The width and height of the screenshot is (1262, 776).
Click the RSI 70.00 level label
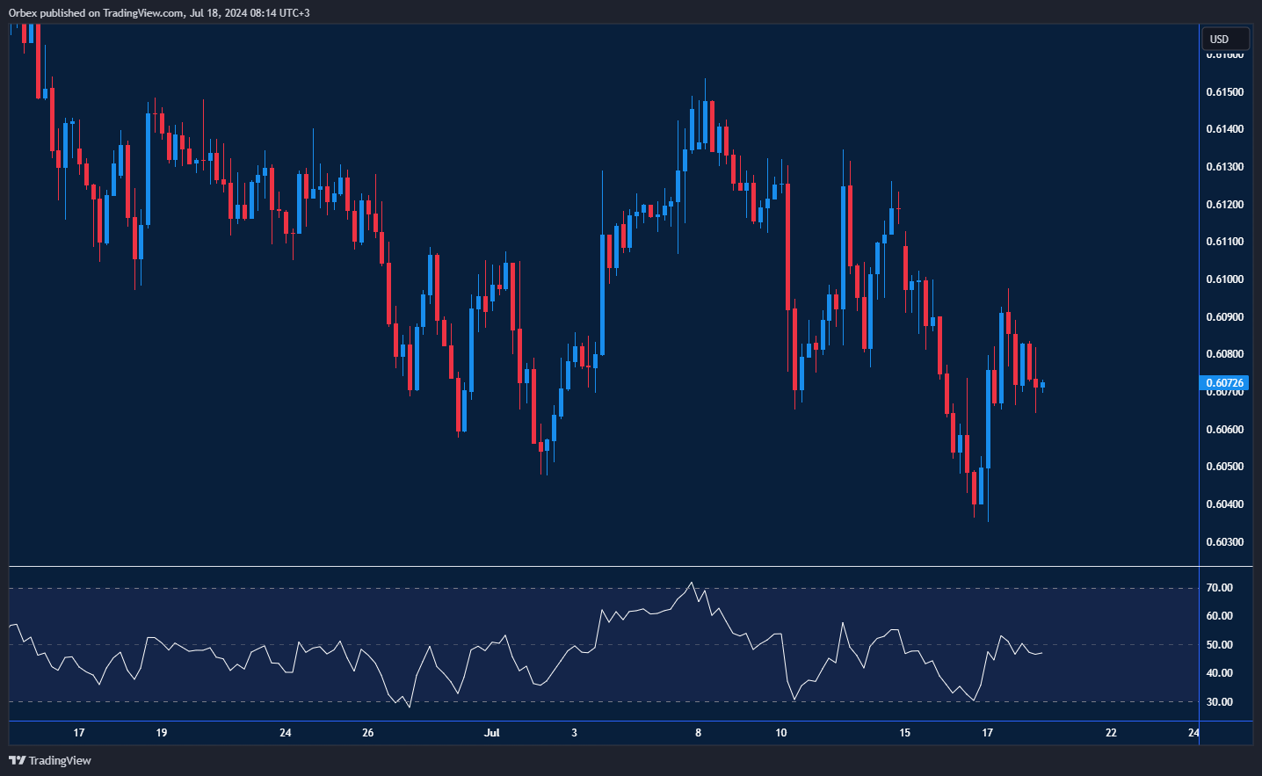point(1219,588)
